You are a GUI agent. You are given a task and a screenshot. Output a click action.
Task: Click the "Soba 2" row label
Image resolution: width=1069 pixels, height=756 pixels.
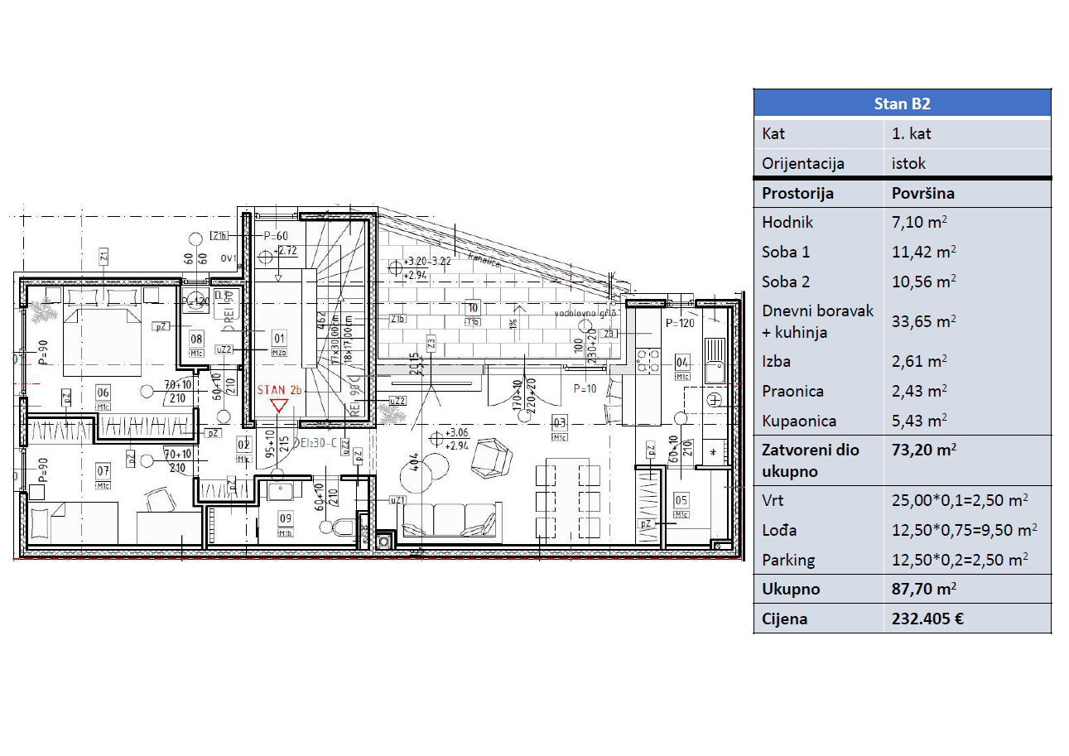[x=786, y=282]
